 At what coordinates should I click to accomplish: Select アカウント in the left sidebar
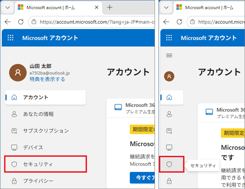[46, 97]
